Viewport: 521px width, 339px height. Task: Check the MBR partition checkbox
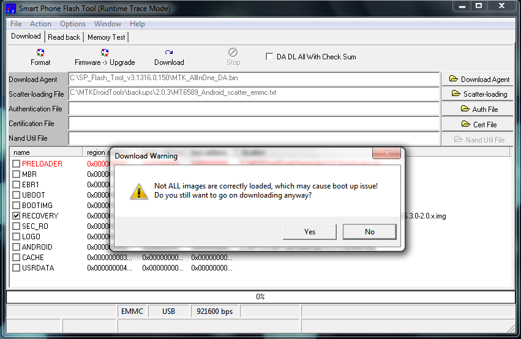(17, 174)
